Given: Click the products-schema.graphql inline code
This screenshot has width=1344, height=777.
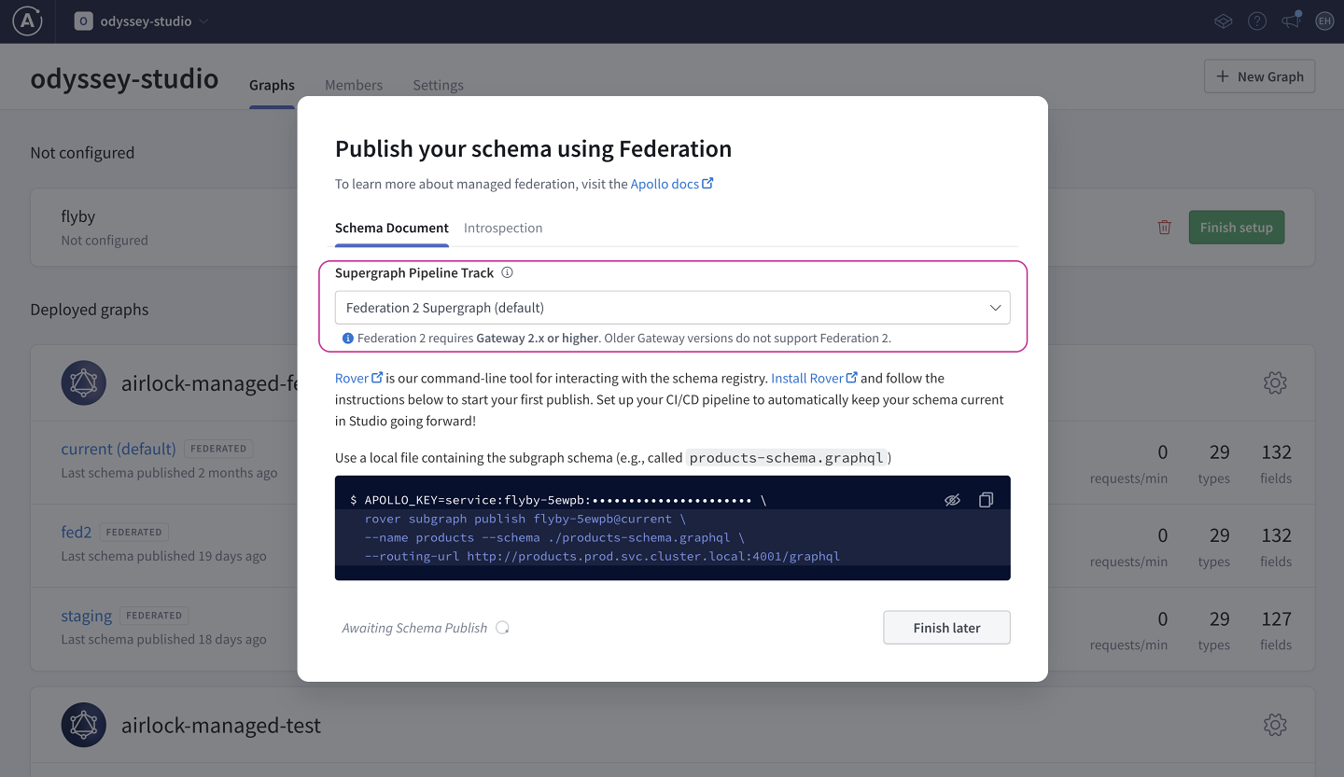Looking at the screenshot, I should [x=786, y=458].
